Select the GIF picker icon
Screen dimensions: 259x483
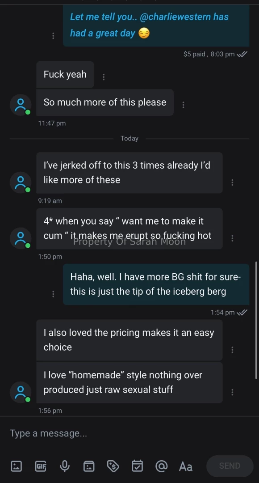(41, 466)
